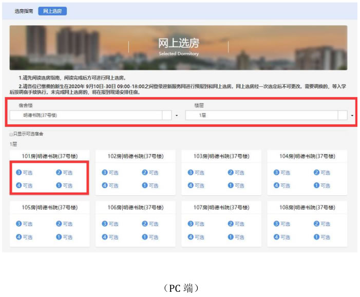Open the 宿舍楼 dropdown arrow
Image resolution: width=360 pixels, height=297 pixels.
click(176, 116)
